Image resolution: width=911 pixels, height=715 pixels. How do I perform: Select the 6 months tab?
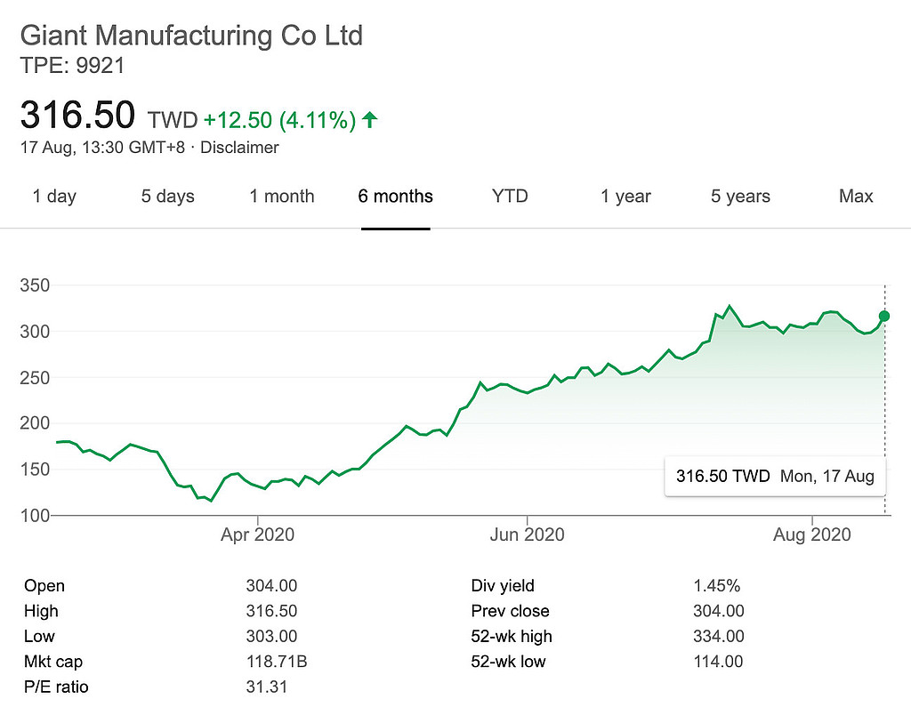tap(396, 197)
